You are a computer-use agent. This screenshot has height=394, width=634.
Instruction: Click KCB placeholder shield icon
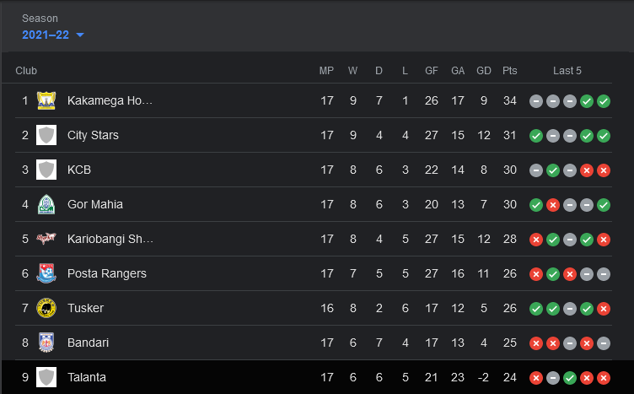click(46, 170)
